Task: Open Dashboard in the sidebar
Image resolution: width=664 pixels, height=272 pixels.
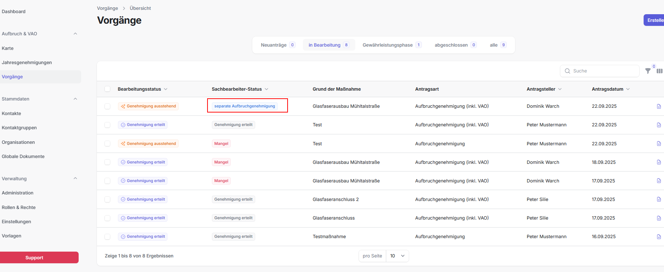Action: [x=13, y=11]
